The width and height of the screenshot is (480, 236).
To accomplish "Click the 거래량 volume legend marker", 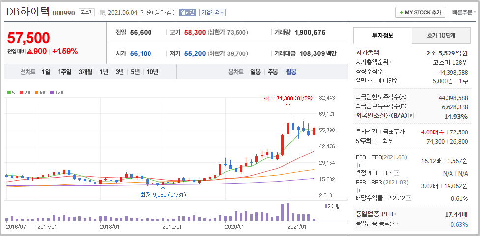I will (x=332, y=206).
